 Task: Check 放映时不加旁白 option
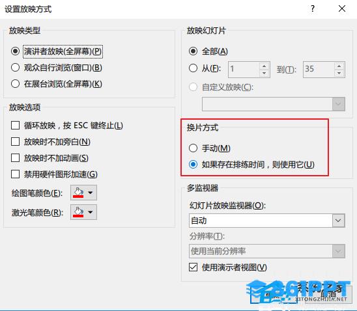point(15,142)
